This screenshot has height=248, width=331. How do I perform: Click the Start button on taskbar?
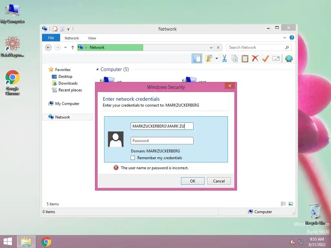tap(8, 242)
